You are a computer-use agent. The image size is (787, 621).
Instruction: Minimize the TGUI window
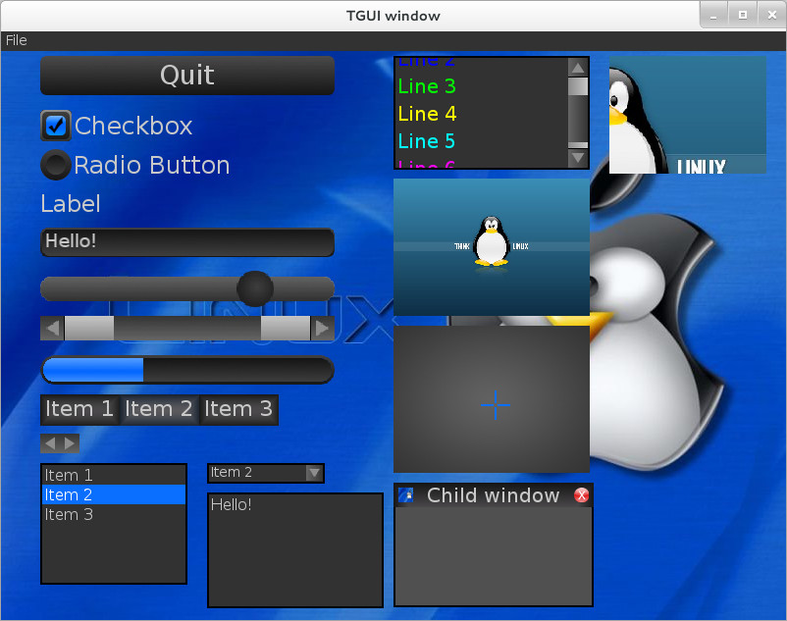tap(713, 16)
